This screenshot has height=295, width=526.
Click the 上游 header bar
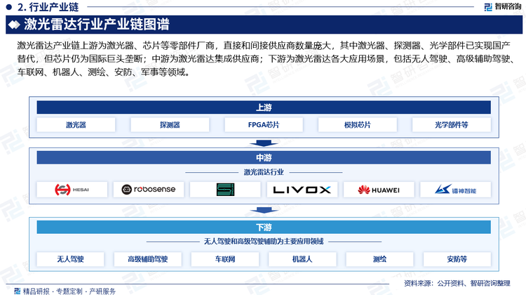coord(264,107)
